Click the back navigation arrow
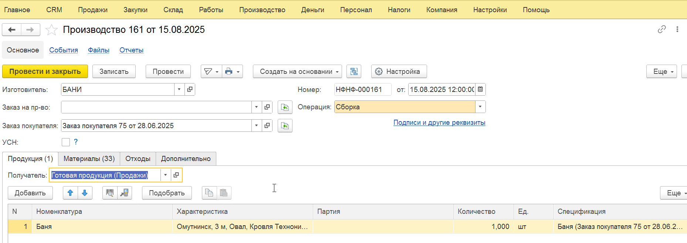Viewport: 687px width, 243px height. click(x=12, y=30)
